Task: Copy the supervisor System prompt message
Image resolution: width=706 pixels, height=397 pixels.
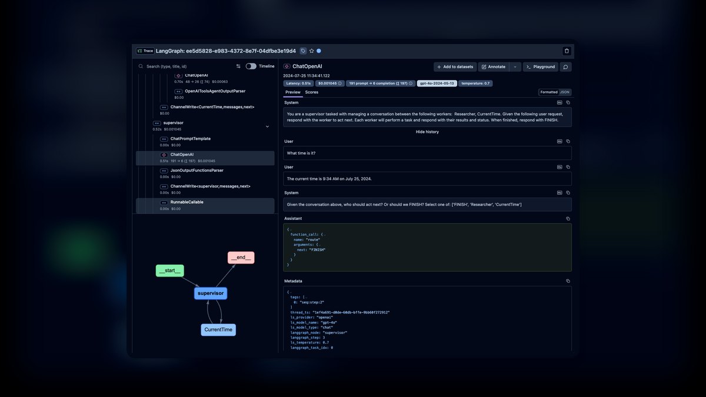Action: click(x=568, y=102)
